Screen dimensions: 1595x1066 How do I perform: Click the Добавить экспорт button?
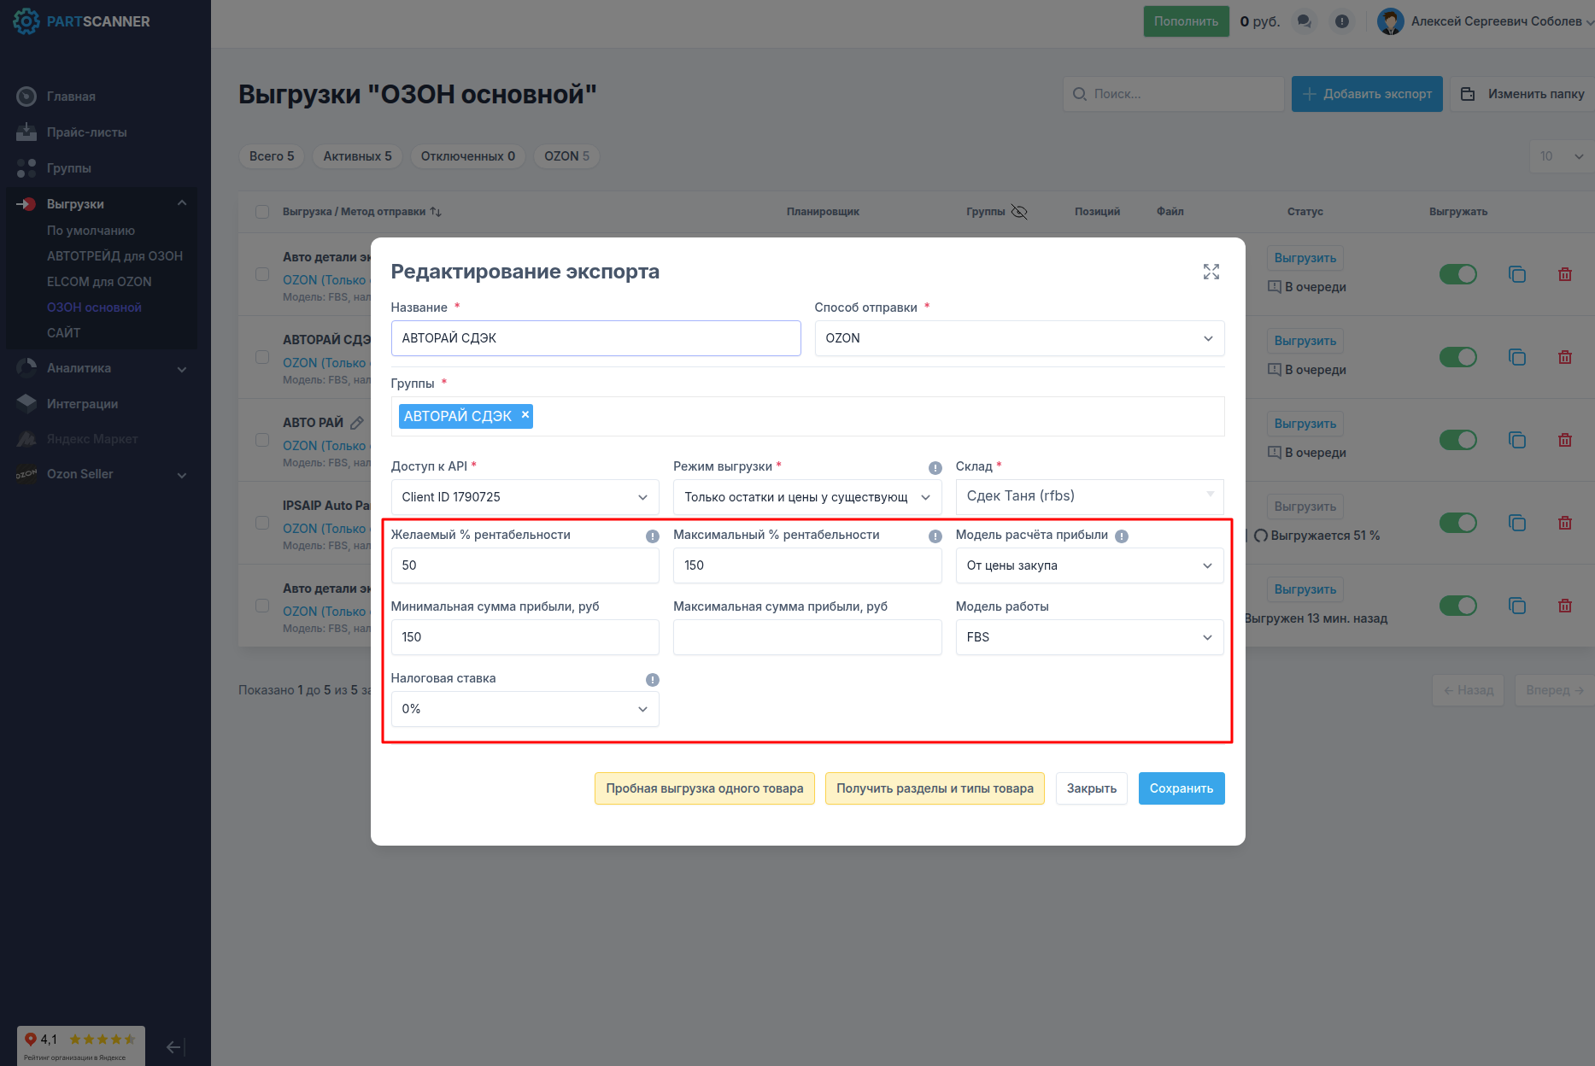click(1367, 94)
